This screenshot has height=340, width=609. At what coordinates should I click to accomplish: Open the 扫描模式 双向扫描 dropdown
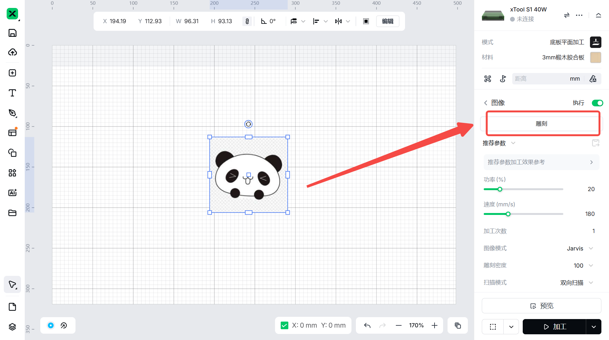click(576, 283)
